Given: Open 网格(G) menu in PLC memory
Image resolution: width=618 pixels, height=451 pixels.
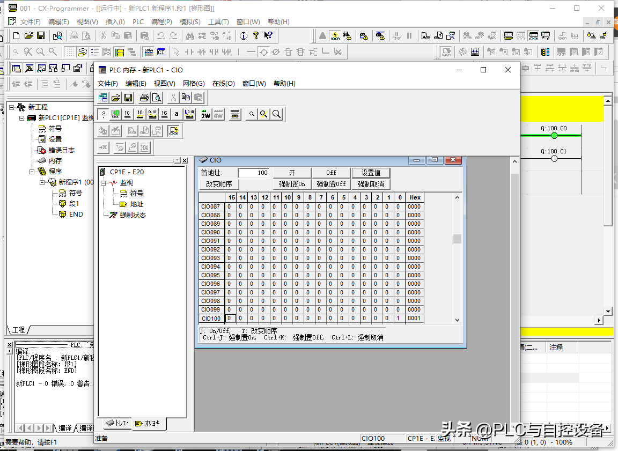Looking at the screenshot, I should tap(194, 84).
